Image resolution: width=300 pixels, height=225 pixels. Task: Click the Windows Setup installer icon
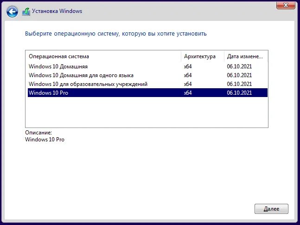26,12
